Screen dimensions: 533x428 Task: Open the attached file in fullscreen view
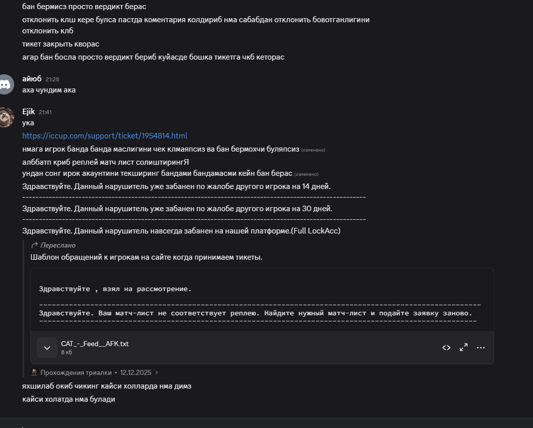[x=463, y=348]
